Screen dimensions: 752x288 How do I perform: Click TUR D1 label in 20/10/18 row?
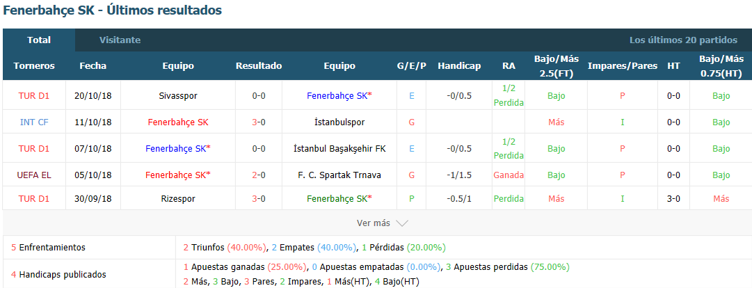tap(34, 96)
